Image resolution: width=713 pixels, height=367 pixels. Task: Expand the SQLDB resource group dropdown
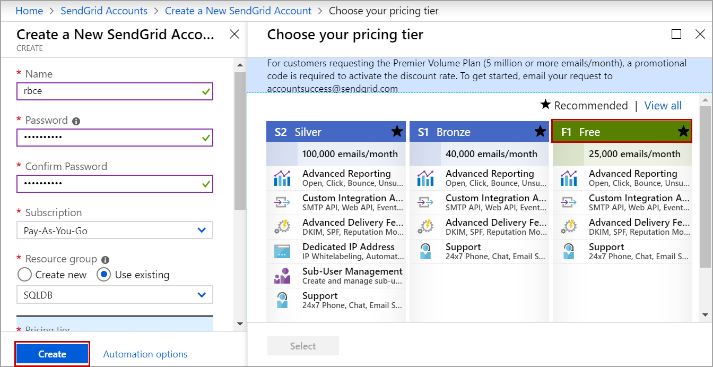click(115, 295)
